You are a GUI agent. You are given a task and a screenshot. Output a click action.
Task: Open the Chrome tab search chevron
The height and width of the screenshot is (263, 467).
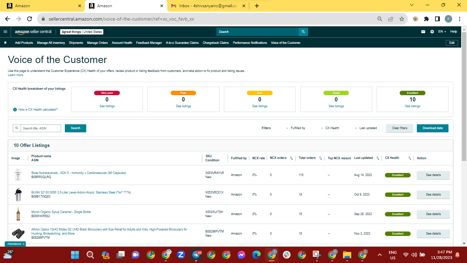click(412, 5)
